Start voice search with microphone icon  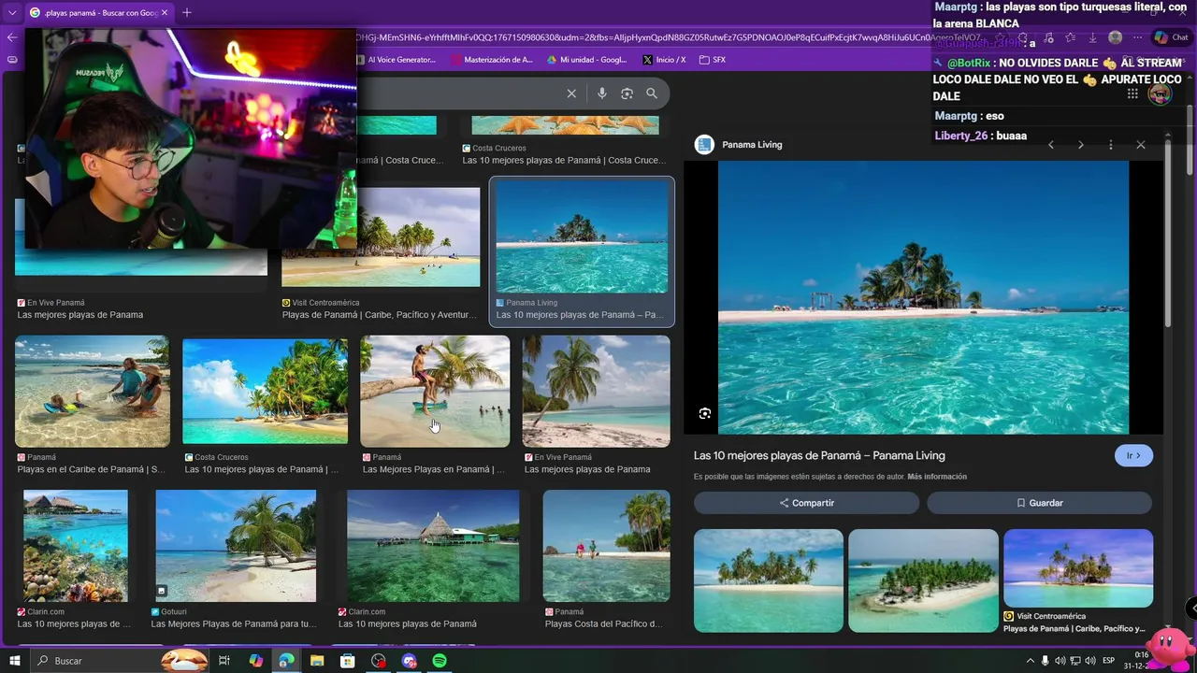(602, 93)
